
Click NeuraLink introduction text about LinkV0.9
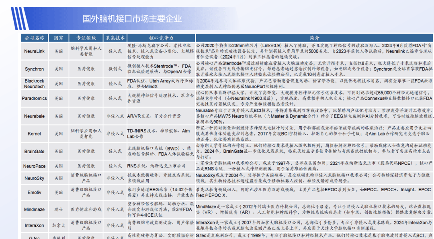[x=314, y=51]
